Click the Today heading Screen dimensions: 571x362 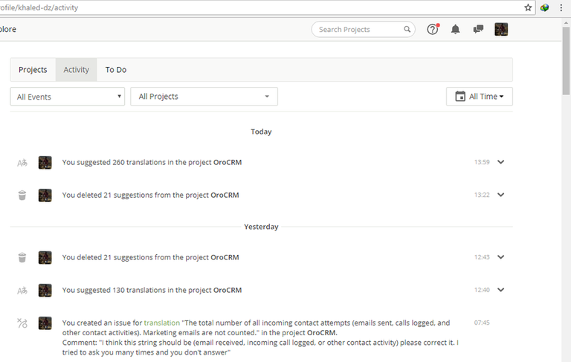(x=261, y=132)
